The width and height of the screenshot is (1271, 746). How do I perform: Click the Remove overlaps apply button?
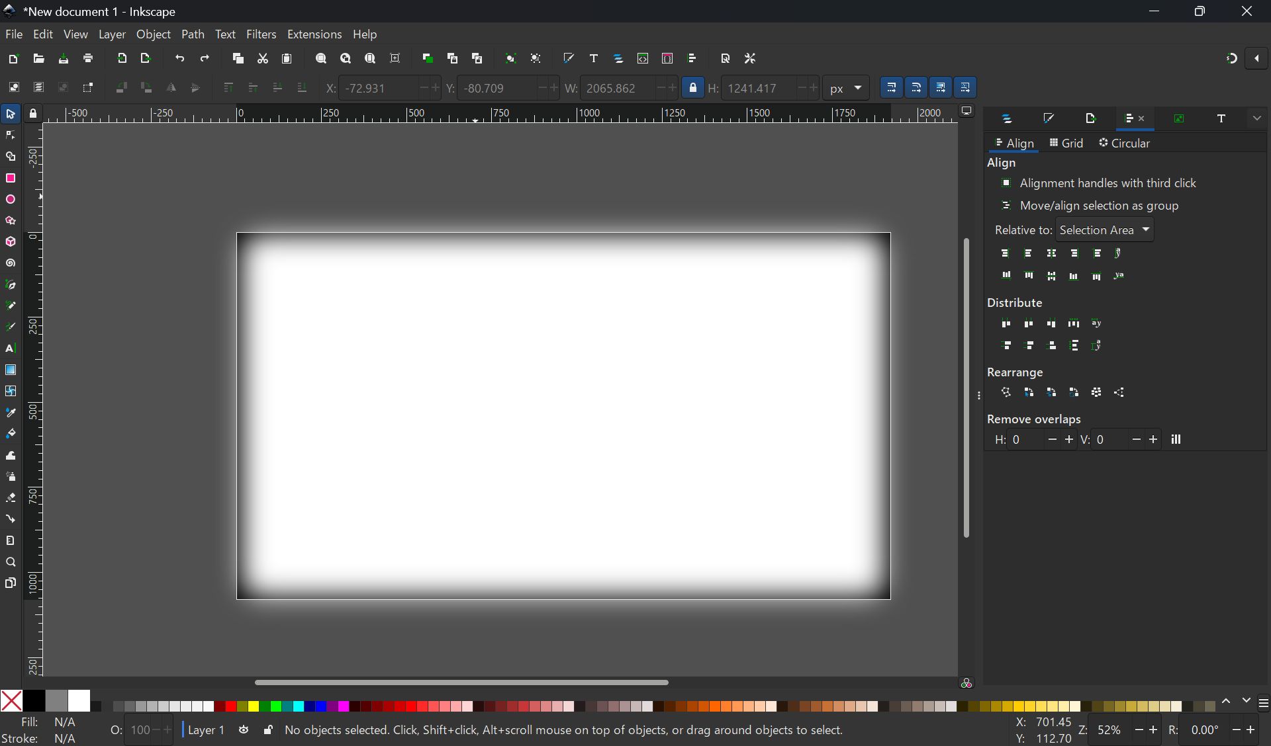tap(1176, 439)
